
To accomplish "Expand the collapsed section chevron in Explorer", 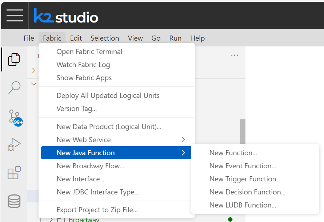I will [34, 70].
